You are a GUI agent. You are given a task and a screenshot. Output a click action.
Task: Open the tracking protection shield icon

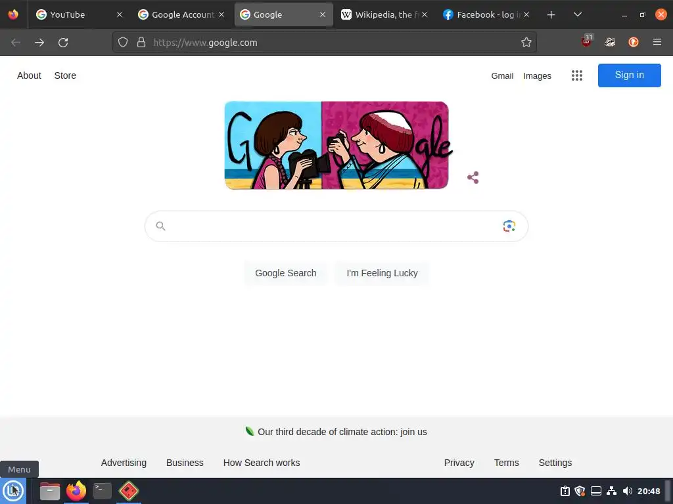tap(123, 43)
